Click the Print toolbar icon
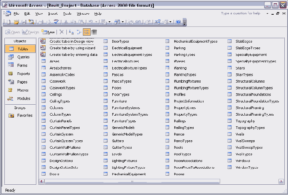The height and width of the screenshot is (195, 288). pos(41,22)
